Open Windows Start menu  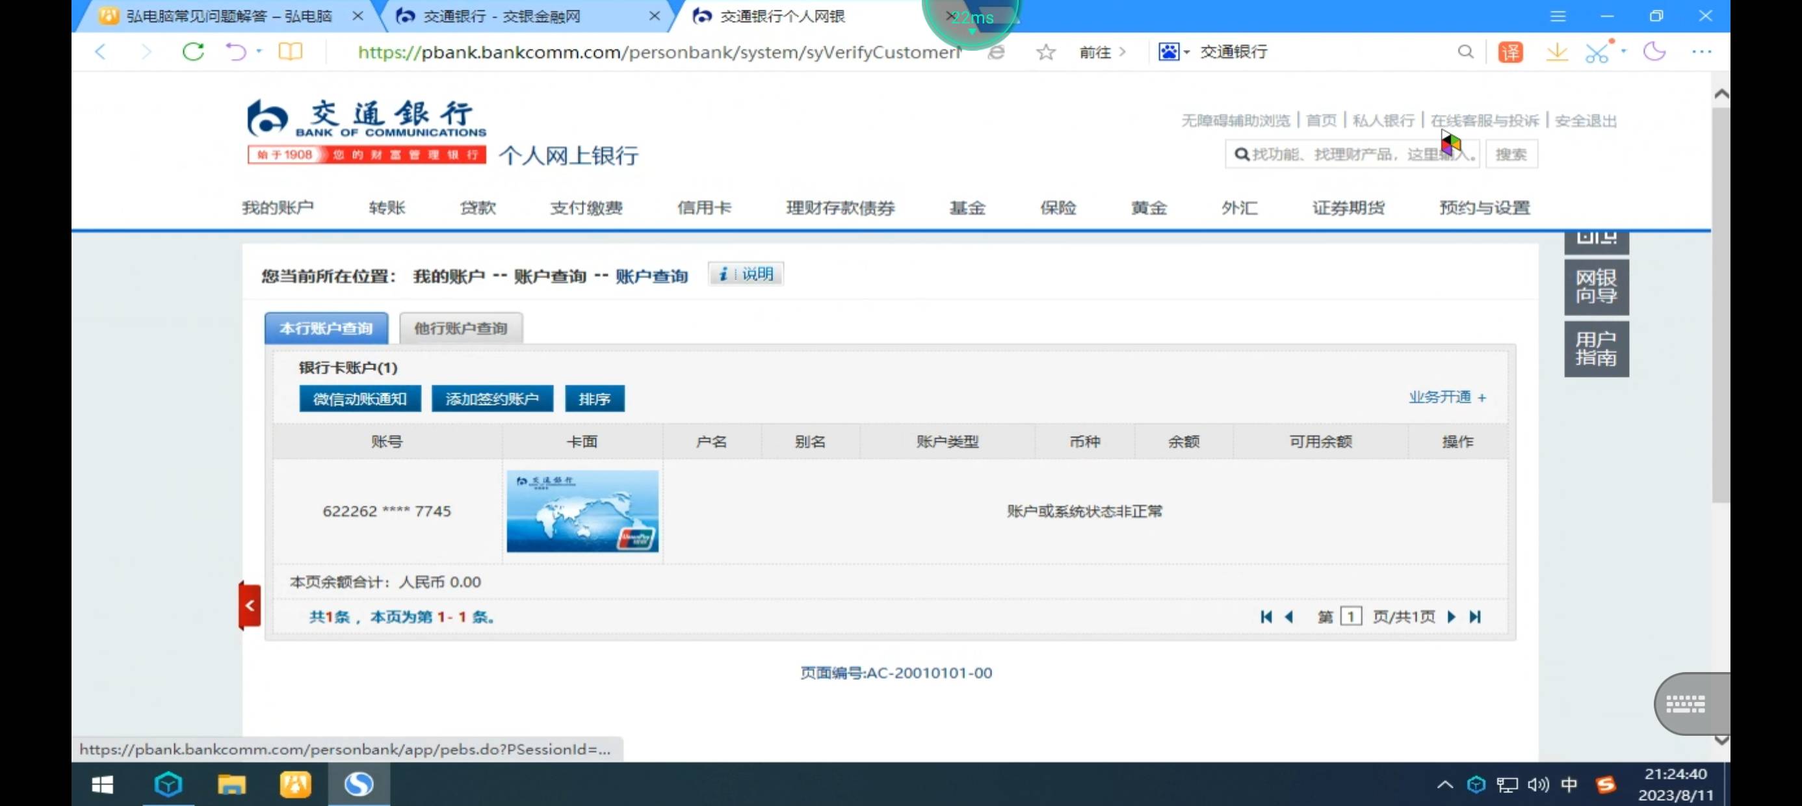102,785
